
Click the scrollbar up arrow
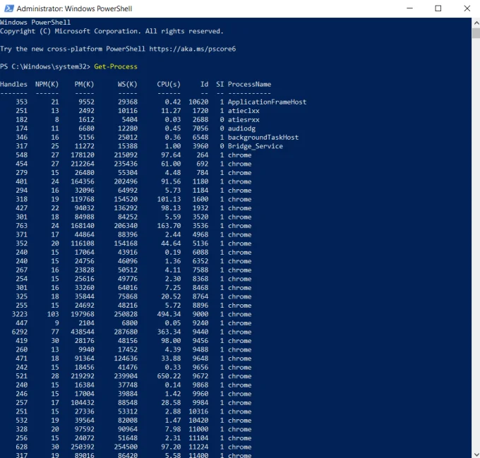(476, 23)
